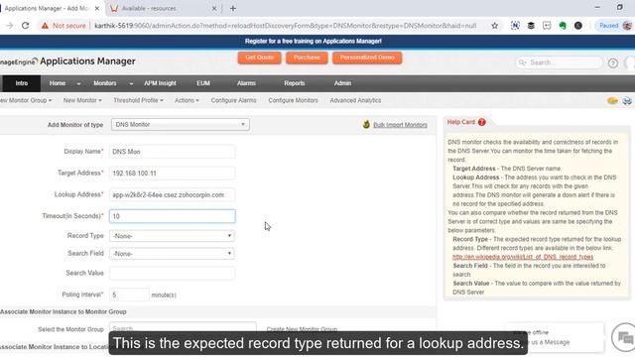Click the Help Card red question icon
The height and width of the screenshot is (357, 635).
481,122
